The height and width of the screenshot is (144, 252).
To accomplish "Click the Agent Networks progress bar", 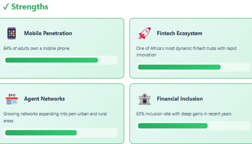I will (x=41, y=132).
